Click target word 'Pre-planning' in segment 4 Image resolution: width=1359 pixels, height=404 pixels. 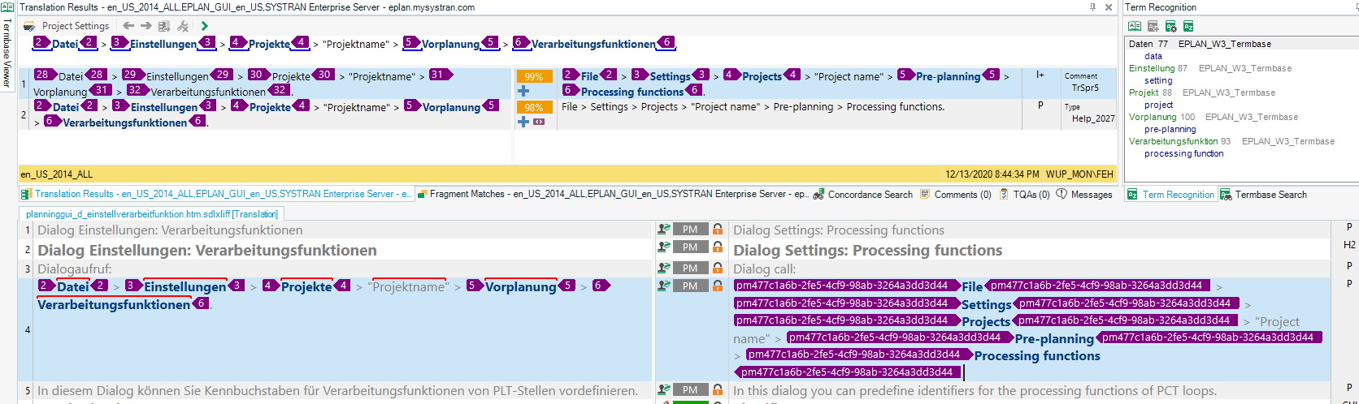(1054, 338)
